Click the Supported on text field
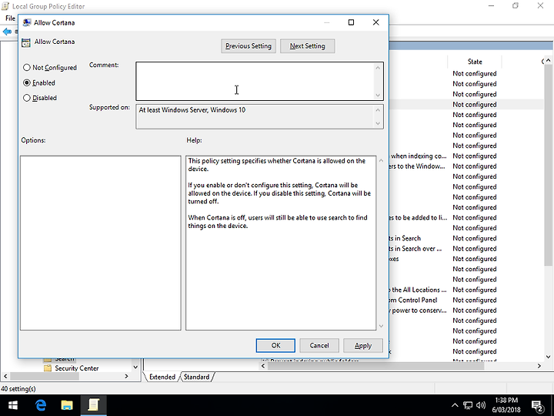Image resolution: width=554 pixels, height=416 pixels. point(255,116)
